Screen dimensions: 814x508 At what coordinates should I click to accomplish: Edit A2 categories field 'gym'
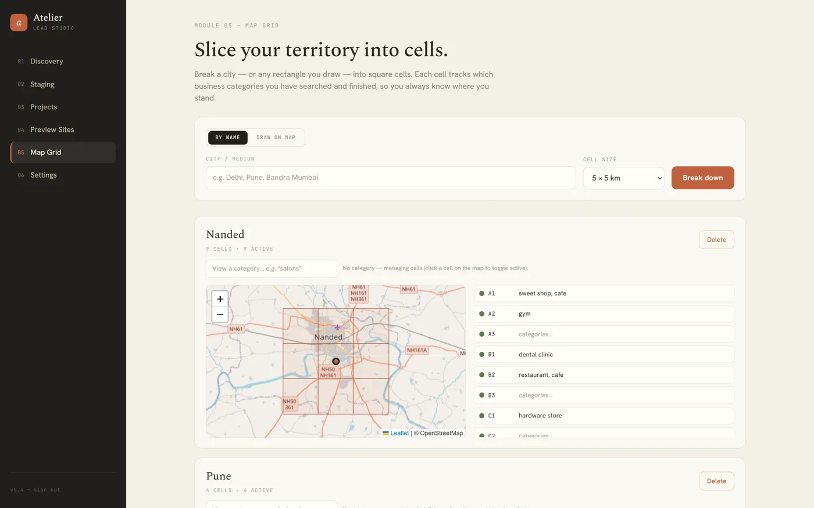pyautogui.click(x=623, y=314)
